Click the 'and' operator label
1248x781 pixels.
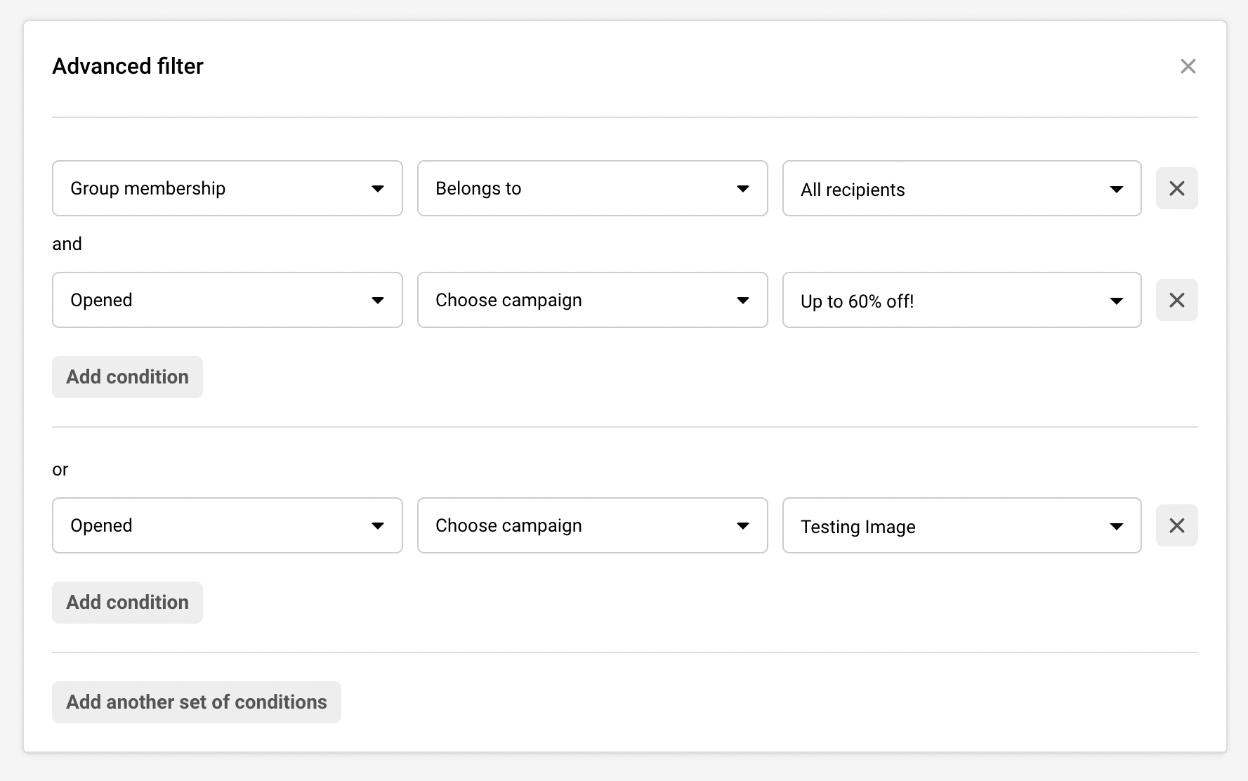[x=67, y=244]
